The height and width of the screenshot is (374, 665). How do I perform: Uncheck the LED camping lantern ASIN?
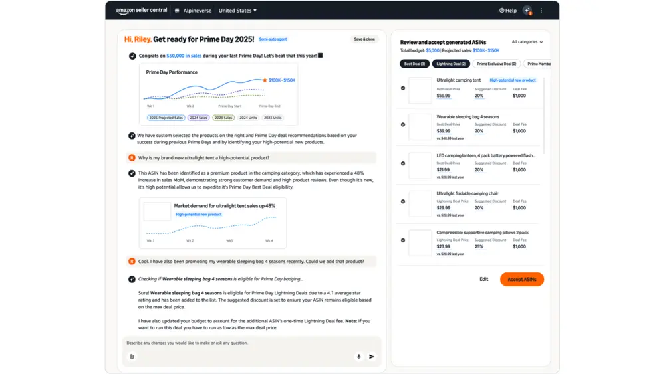tap(403, 163)
